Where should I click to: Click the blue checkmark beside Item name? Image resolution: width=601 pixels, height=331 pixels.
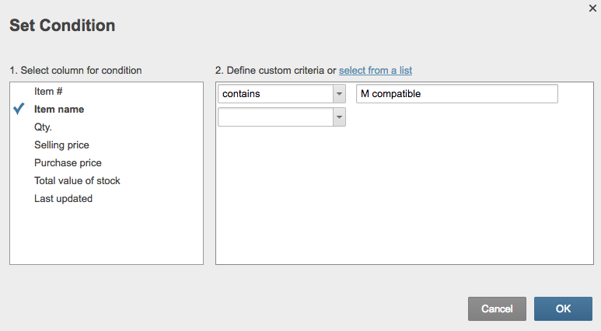tap(19, 110)
